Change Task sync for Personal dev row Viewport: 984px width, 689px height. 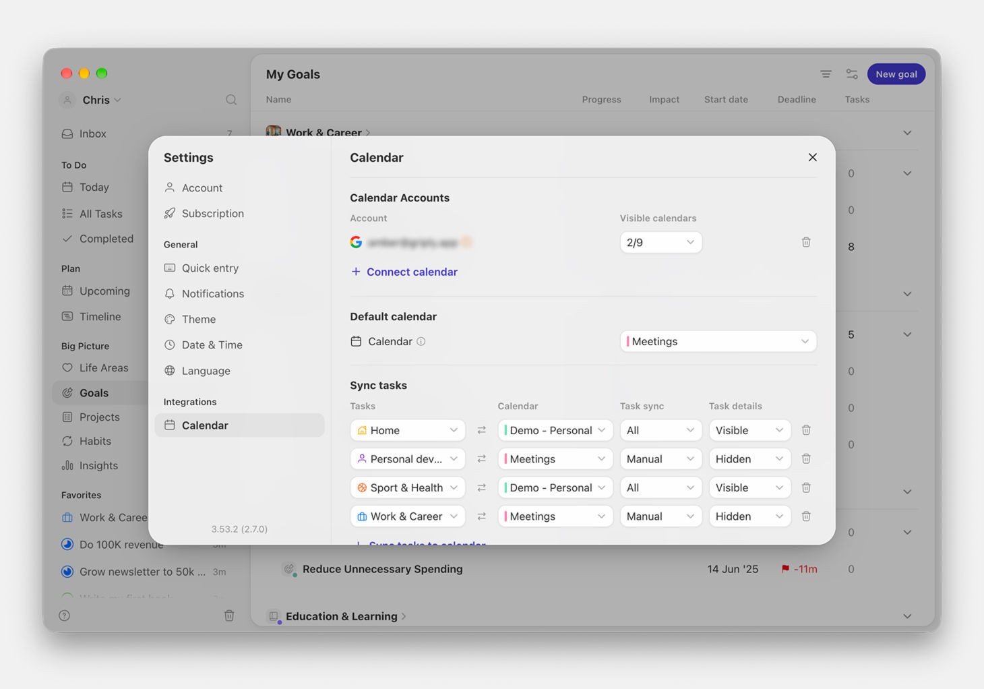point(660,459)
